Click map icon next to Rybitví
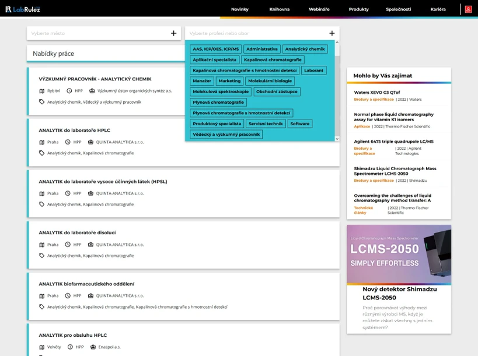Viewport: 478px width, 356px height. coord(42,91)
